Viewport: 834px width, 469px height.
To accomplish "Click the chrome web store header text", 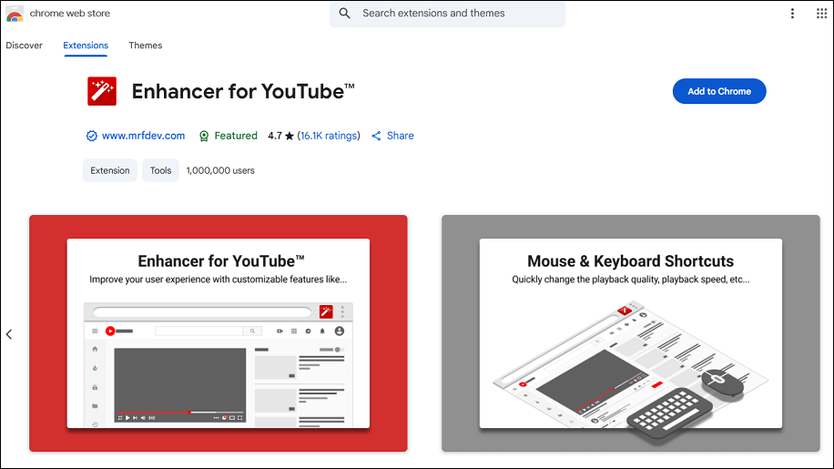I will pyautogui.click(x=70, y=14).
